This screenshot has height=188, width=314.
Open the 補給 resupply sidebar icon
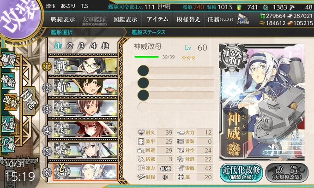8,81
